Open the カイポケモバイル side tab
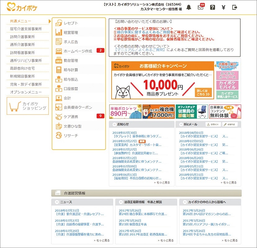The image size is (257, 248). (x=227, y=85)
